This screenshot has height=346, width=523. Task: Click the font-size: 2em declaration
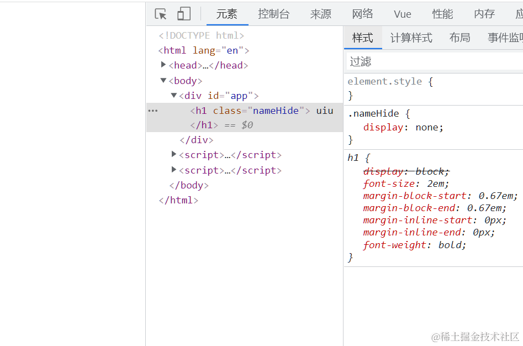pyautogui.click(x=406, y=184)
